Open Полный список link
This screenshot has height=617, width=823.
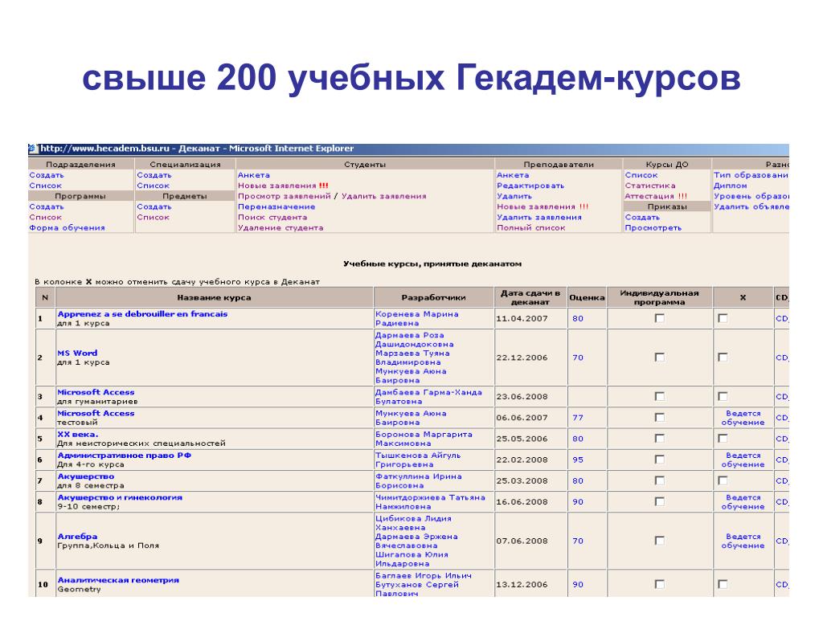pos(531,227)
